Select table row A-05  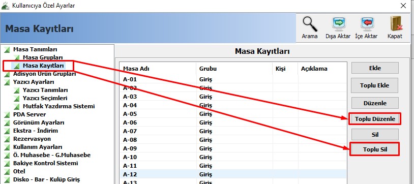[232, 114]
